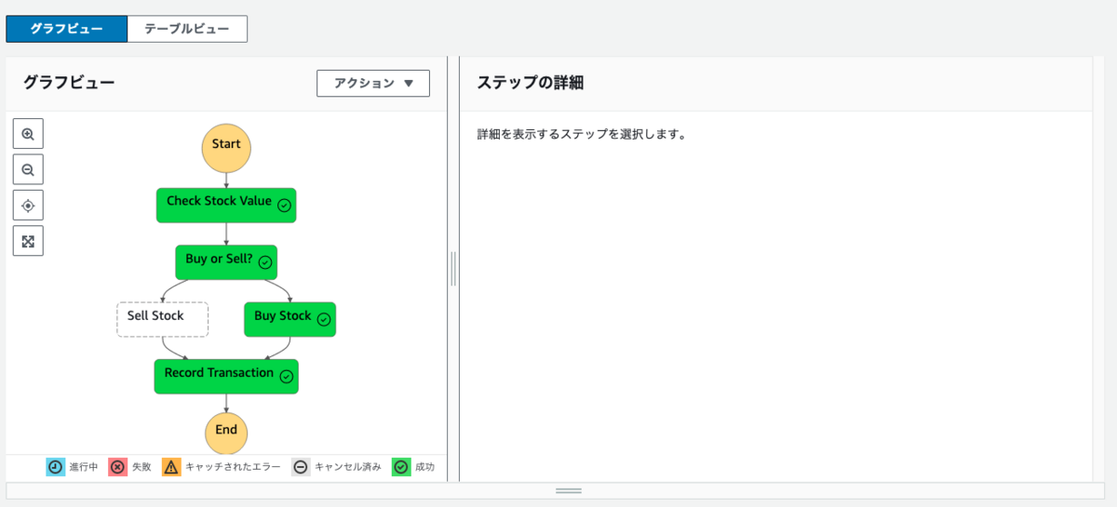Click the キャッチされたエラー warning triangle icon
Screen dimensions: 1117x507
(171, 467)
